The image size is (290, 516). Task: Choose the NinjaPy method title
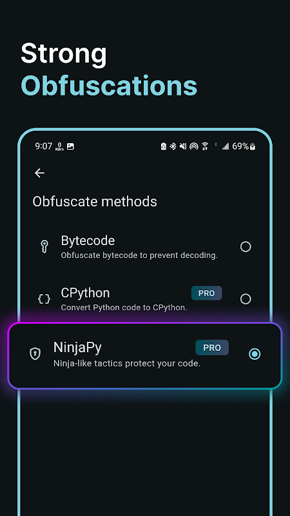(77, 348)
